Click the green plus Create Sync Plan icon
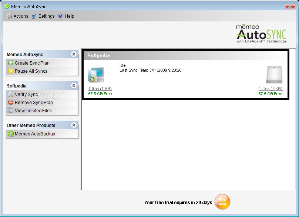 (x=11, y=63)
